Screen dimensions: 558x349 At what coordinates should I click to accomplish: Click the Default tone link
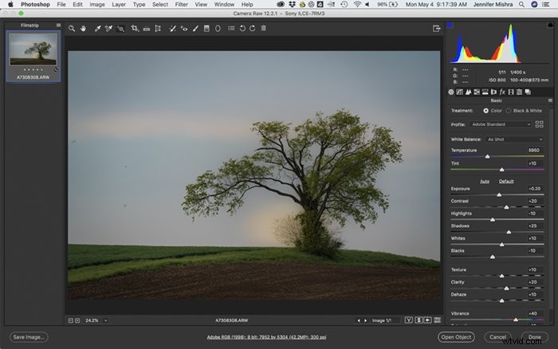click(506, 182)
